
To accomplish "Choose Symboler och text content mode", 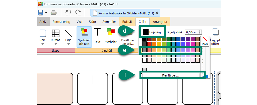I will click(x=84, y=37).
